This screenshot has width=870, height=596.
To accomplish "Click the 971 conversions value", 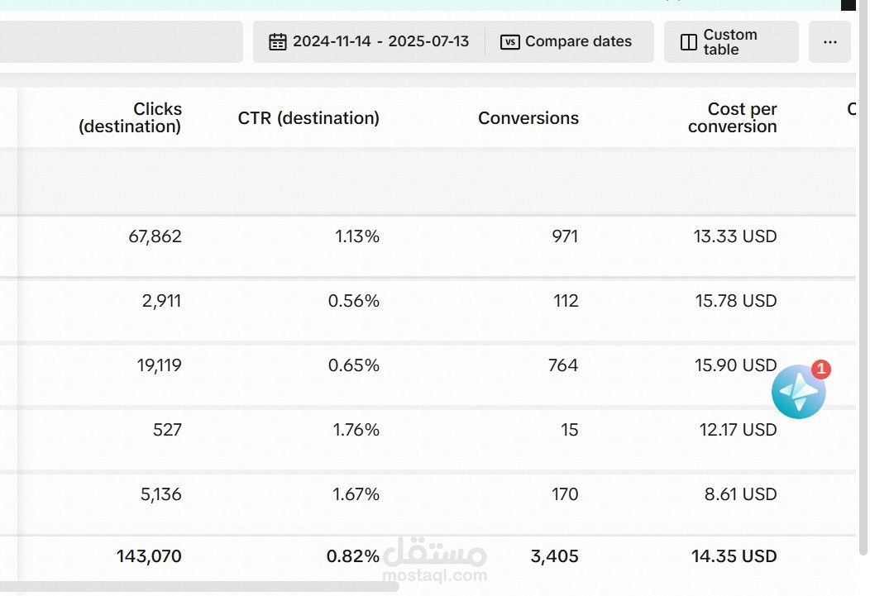I will click(x=565, y=236).
